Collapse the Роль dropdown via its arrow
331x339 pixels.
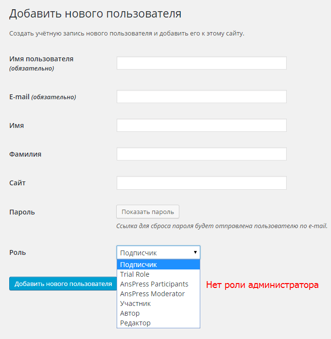(x=195, y=252)
